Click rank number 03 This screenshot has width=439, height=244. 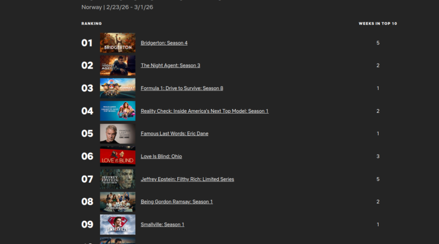[x=87, y=88]
